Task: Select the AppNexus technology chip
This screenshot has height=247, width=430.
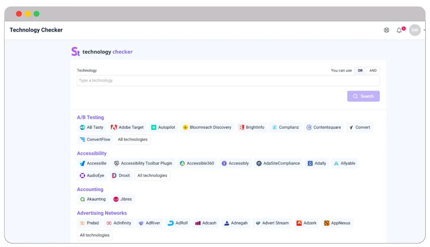Action: 337,223
